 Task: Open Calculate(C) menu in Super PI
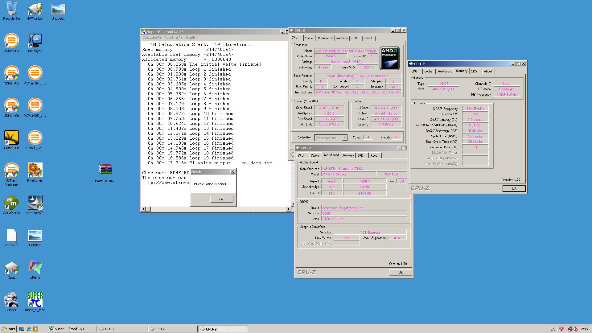pos(151,38)
